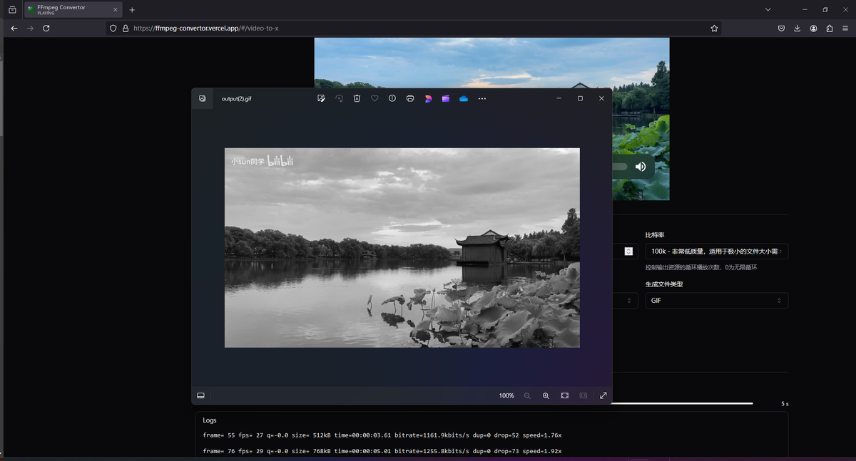Click the OneDrive cloud icon
This screenshot has width=856, height=461.
(464, 98)
